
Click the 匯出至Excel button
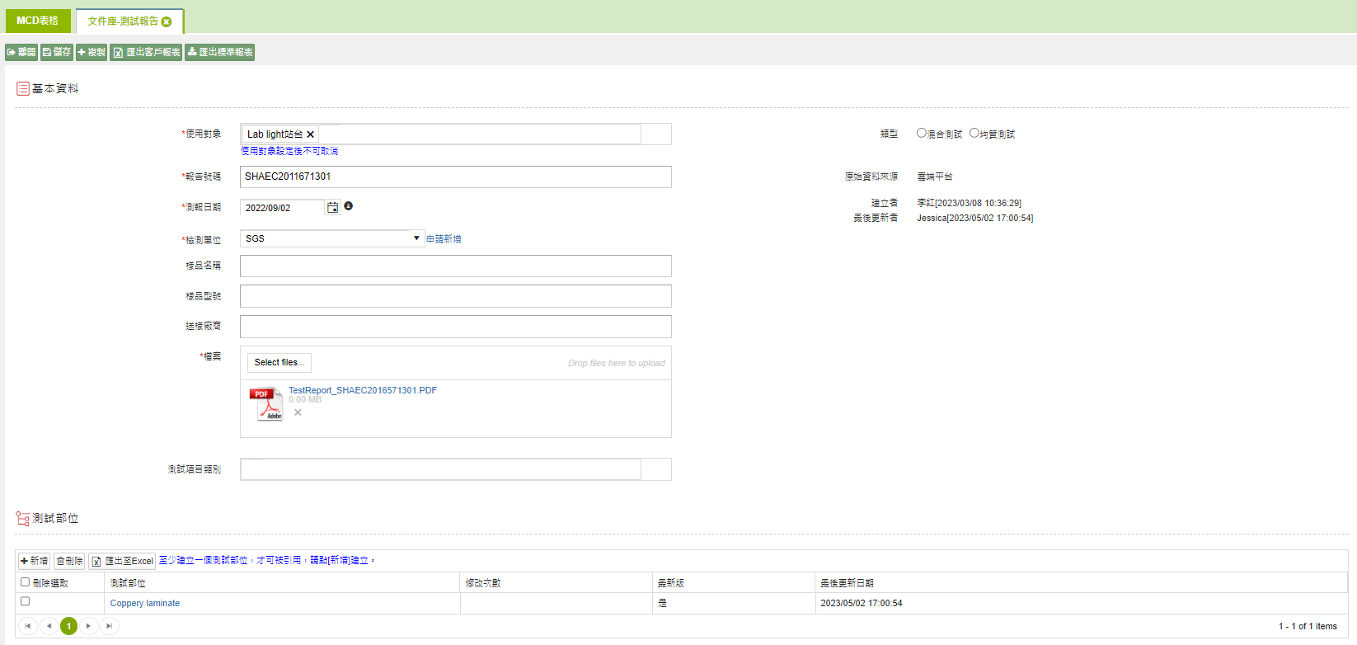(x=122, y=561)
